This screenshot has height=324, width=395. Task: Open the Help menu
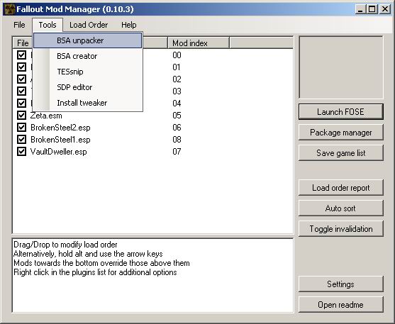pyautogui.click(x=129, y=25)
